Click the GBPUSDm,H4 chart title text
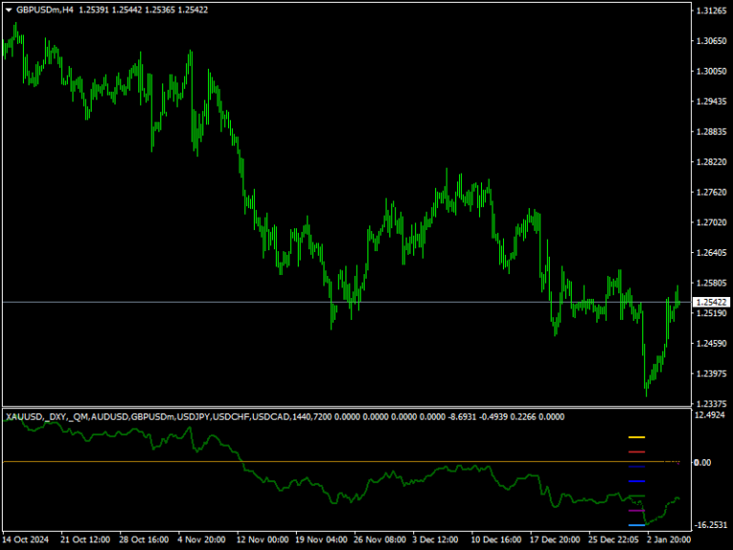The image size is (733, 550). (x=45, y=10)
